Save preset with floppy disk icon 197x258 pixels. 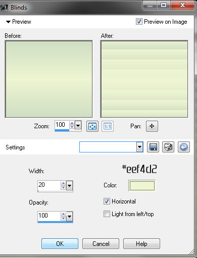point(153,147)
